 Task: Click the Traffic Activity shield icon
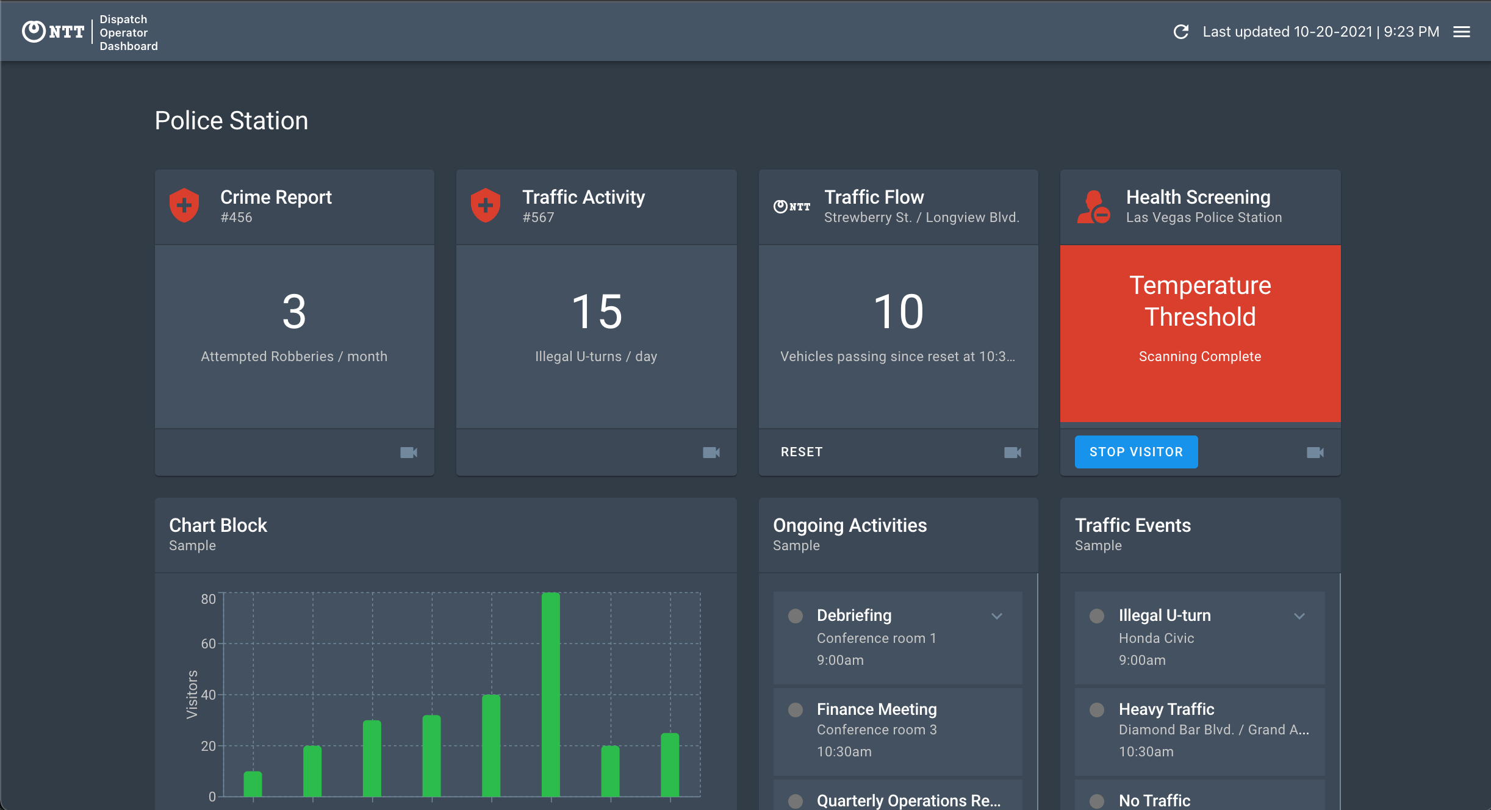(x=486, y=206)
